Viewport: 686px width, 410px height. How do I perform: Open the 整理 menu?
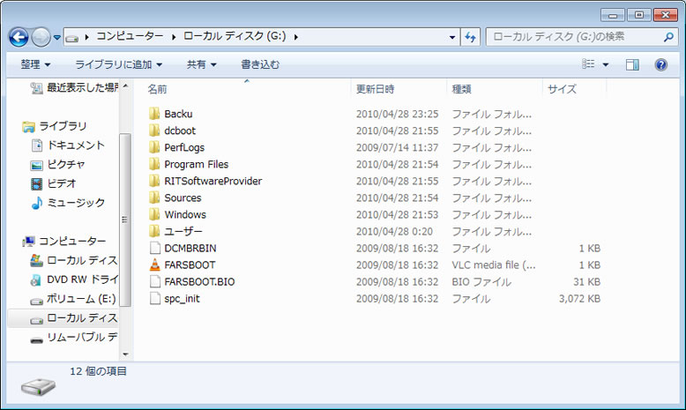click(x=35, y=64)
